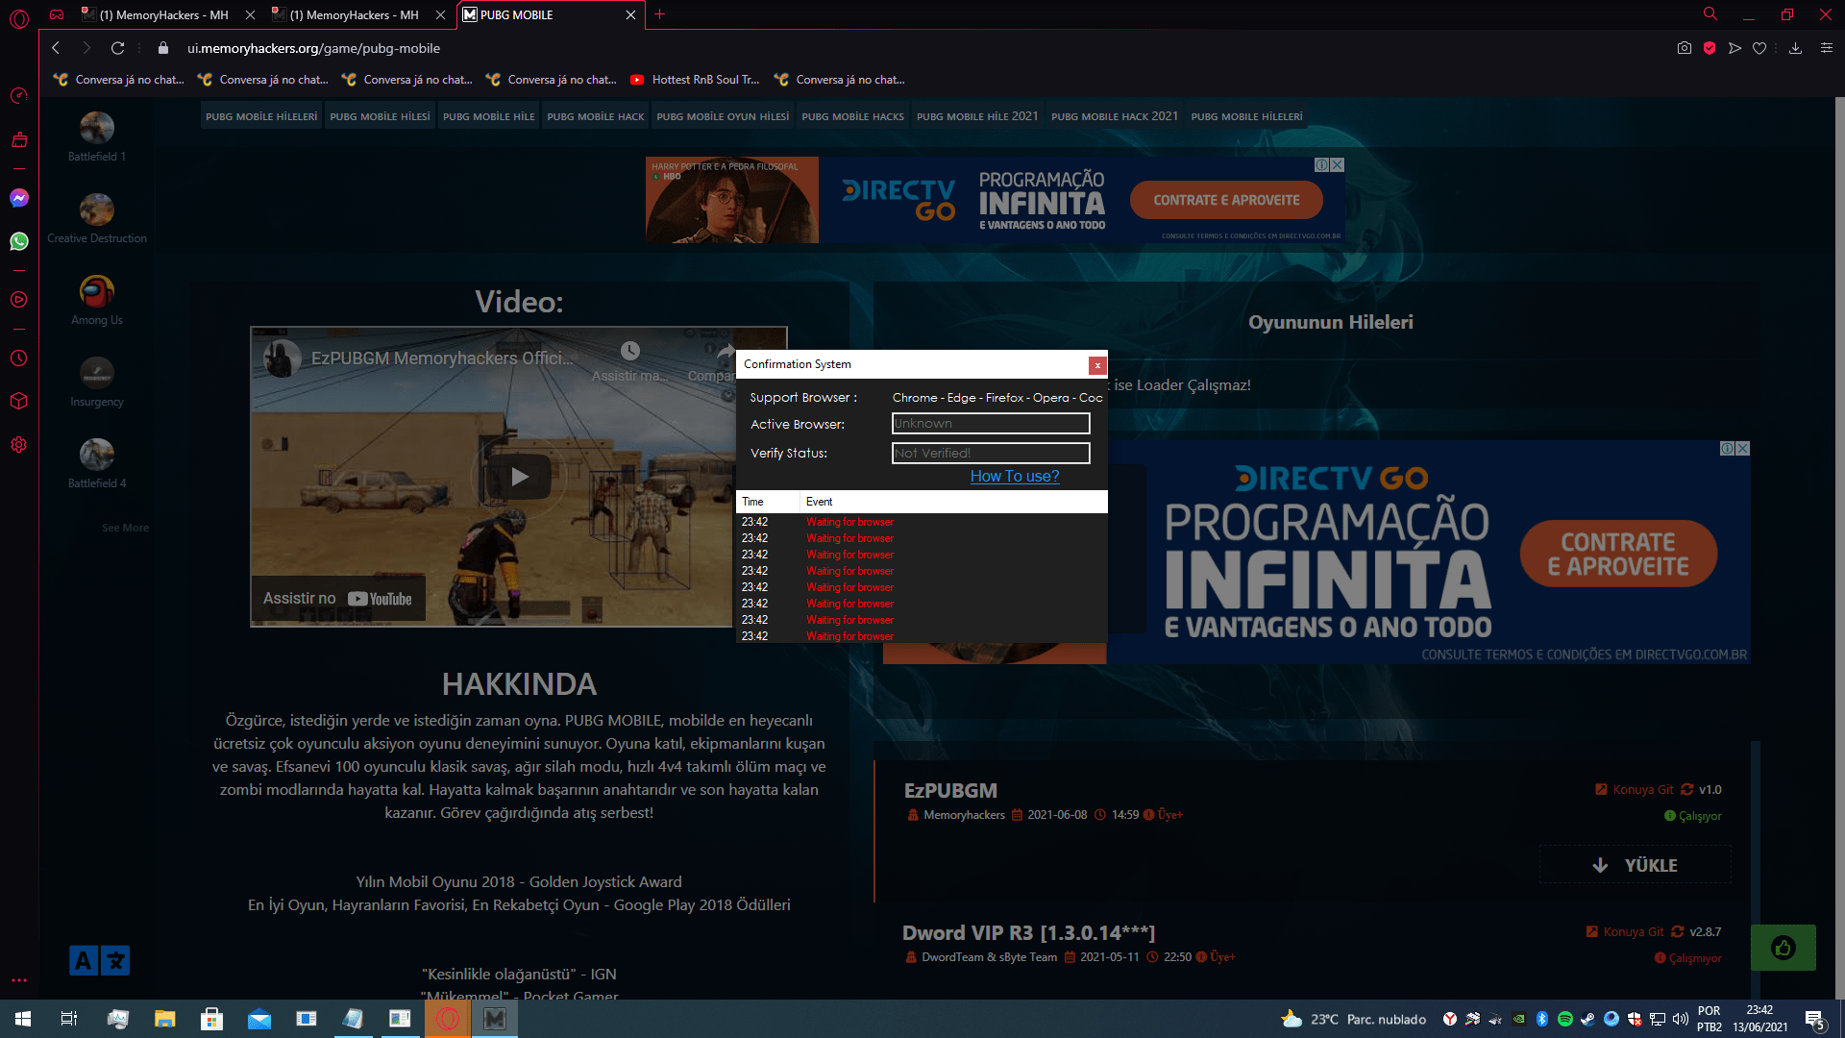Open Settings gear in the Opera sidebar
Image resolution: width=1845 pixels, height=1038 pixels.
19,445
